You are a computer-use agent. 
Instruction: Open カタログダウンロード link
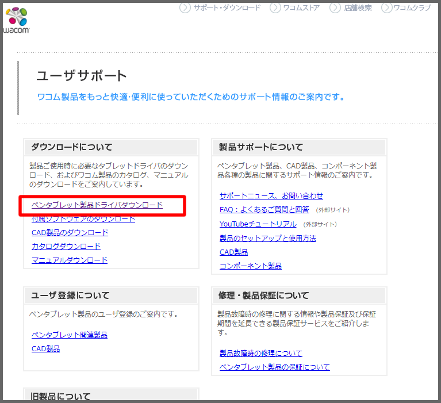tap(66, 247)
